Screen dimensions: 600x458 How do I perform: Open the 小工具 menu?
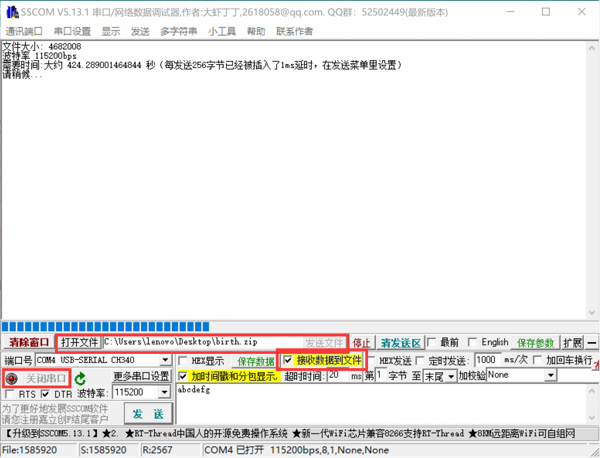click(222, 31)
